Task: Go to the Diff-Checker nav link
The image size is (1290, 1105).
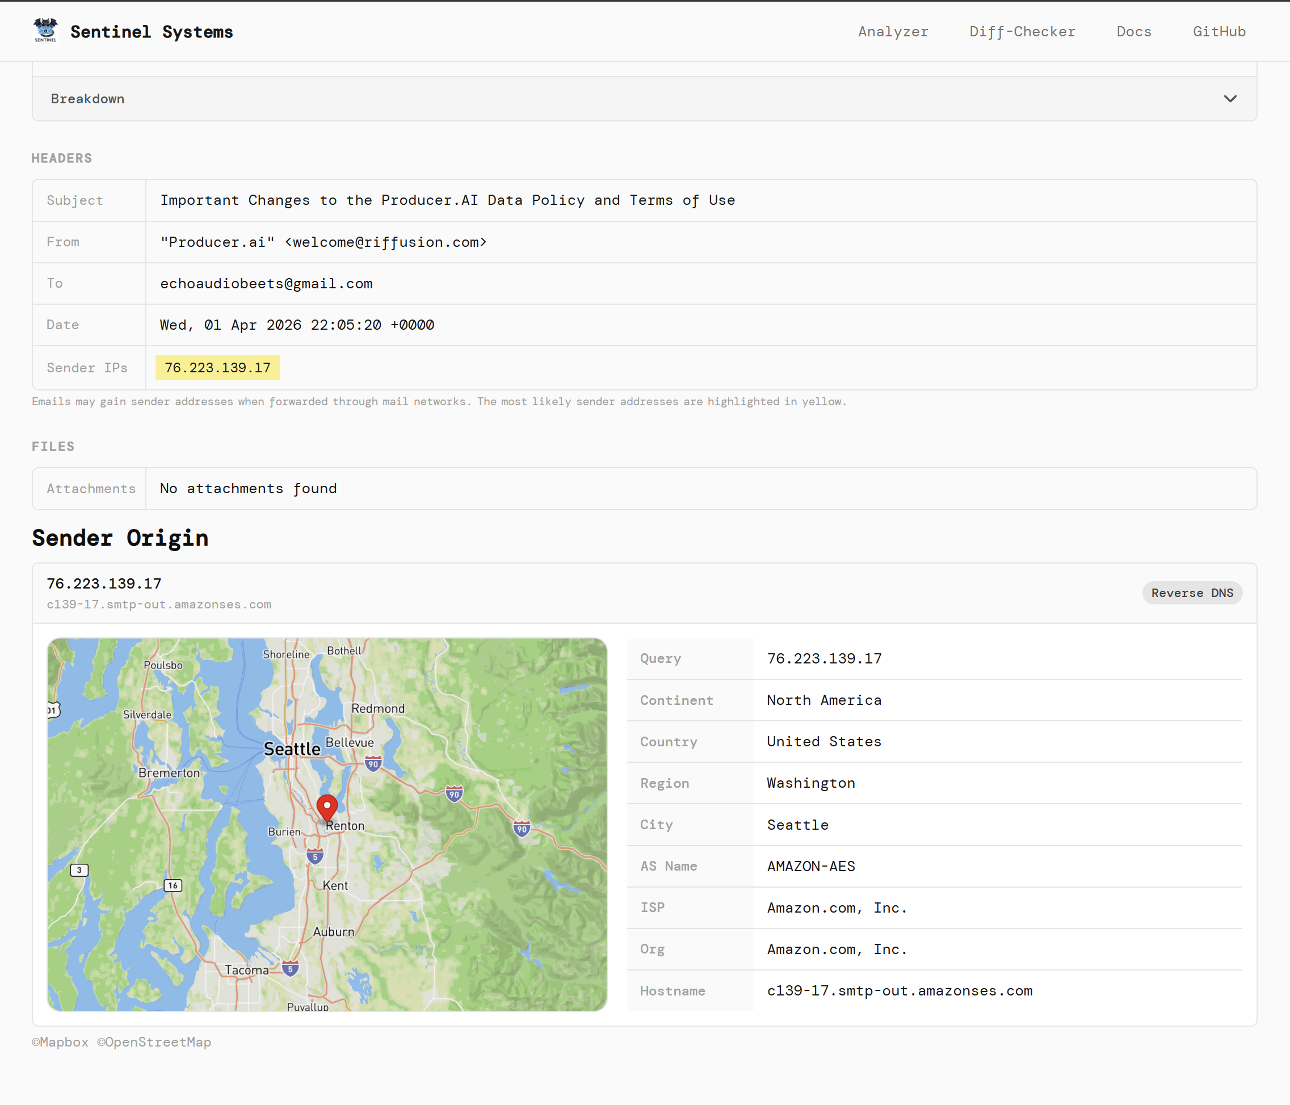Action: point(1022,32)
